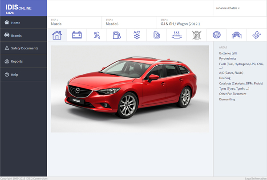267x180 pixels.
Task: Open the Draining area link
Action: click(x=225, y=78)
